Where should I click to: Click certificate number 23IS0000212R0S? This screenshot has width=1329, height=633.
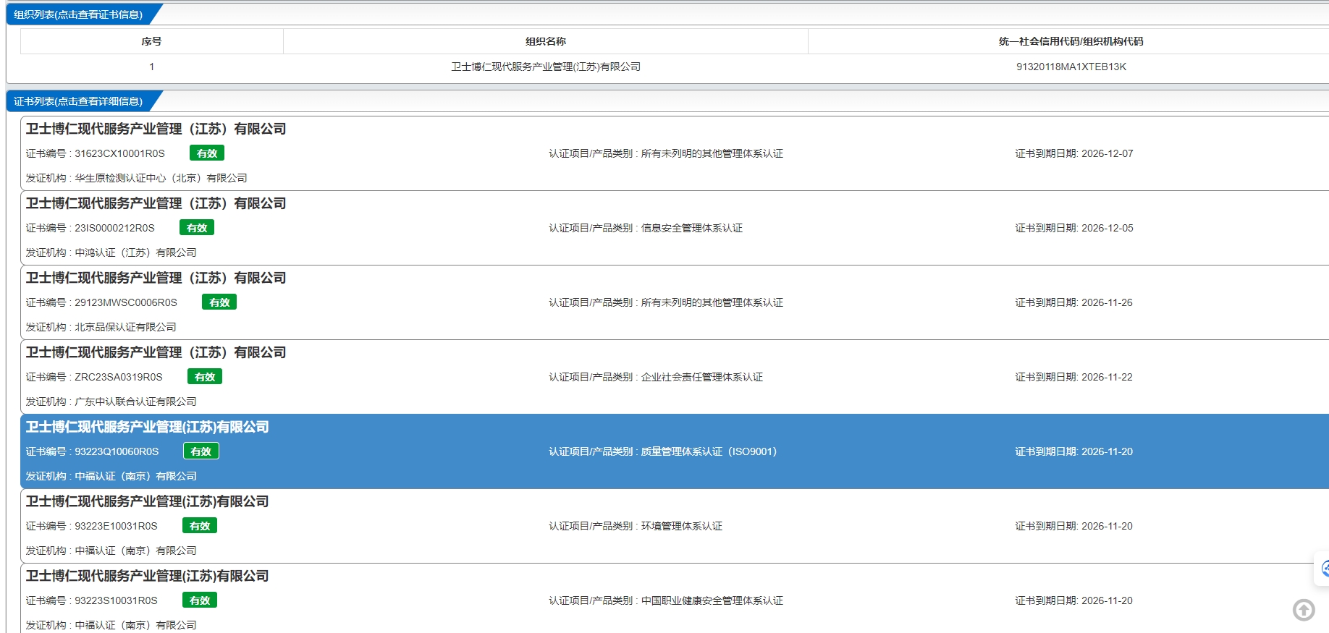(x=114, y=228)
